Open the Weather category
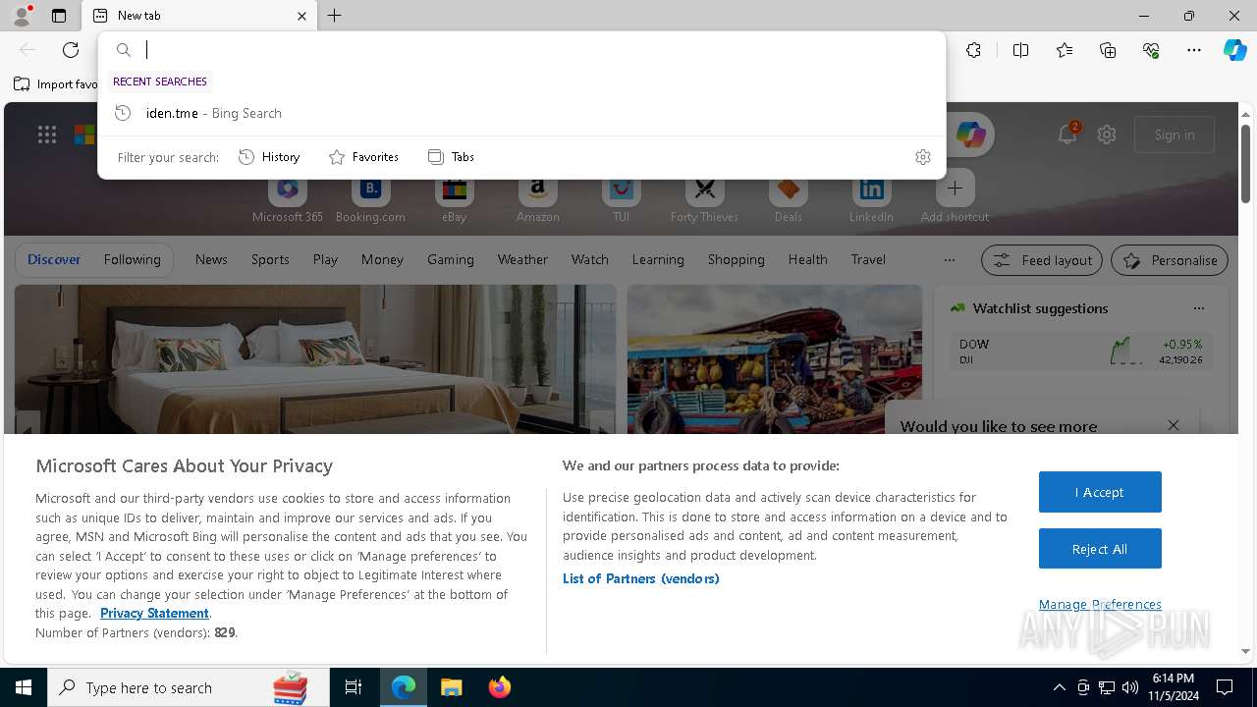 point(522,259)
